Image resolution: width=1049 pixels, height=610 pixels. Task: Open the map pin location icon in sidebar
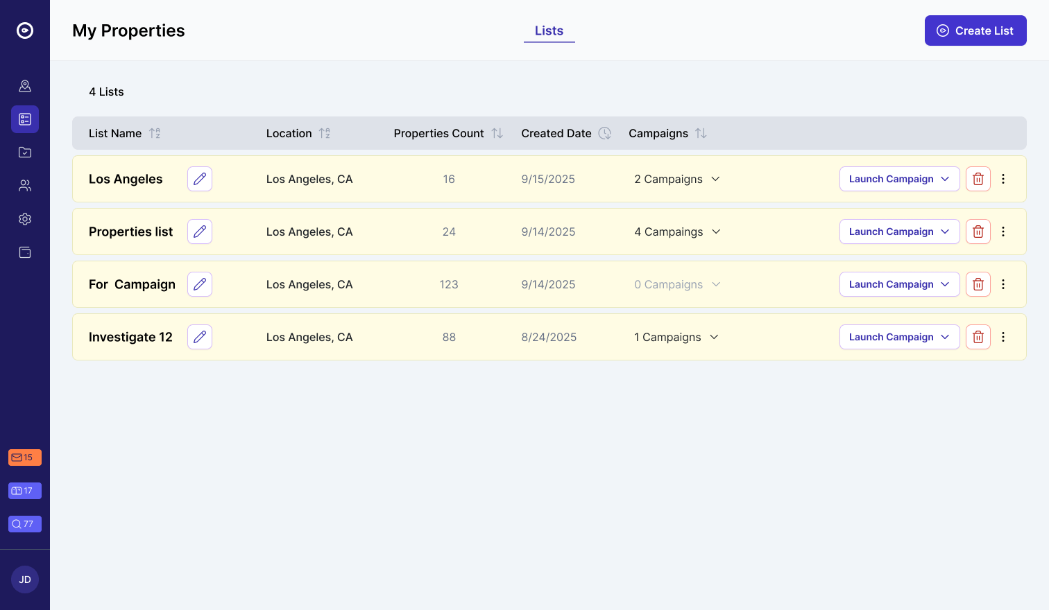coord(25,85)
